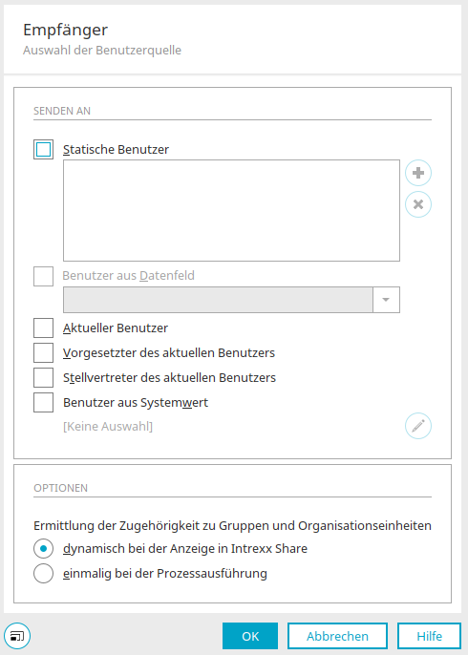The height and width of the screenshot is (655, 468).
Task: Click the Statische Benutzer label text
Action: (117, 150)
